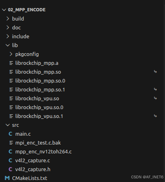The height and width of the screenshot is (182, 165).
Task: Click the purple header icon for v4l2_capture.h
Action: (10, 170)
